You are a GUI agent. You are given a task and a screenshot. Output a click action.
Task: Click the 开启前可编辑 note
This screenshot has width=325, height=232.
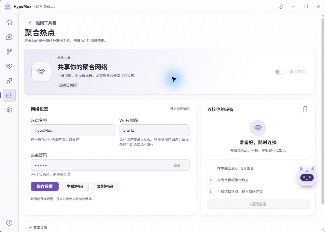coord(180,109)
